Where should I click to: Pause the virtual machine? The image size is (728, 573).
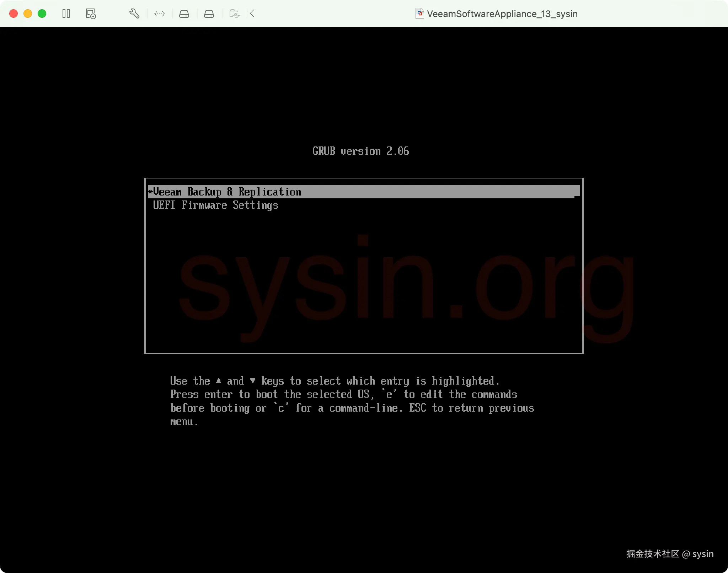(66, 14)
